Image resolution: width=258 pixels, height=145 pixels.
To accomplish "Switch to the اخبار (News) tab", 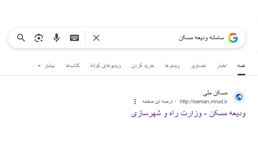I will point(222,65).
